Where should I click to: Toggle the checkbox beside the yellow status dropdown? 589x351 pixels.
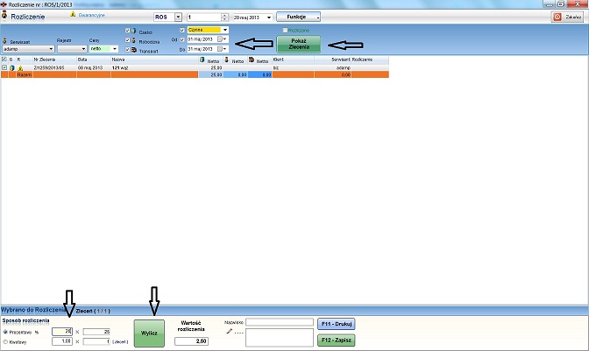tap(182, 30)
